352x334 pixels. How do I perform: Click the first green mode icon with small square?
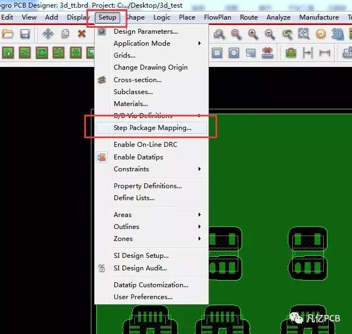[8, 53]
